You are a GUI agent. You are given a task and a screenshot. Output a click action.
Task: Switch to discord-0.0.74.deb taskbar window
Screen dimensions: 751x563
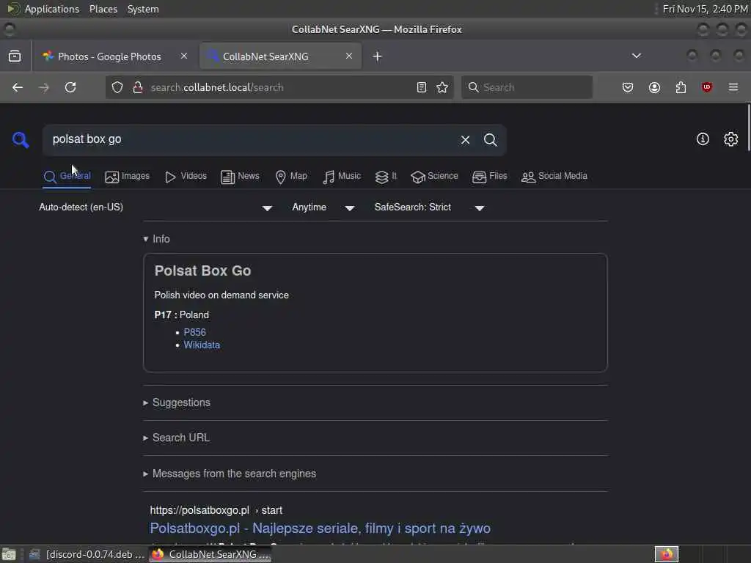coord(87,554)
